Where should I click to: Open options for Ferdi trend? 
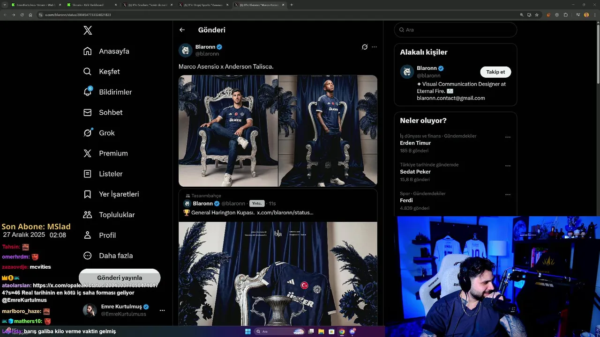point(508,195)
